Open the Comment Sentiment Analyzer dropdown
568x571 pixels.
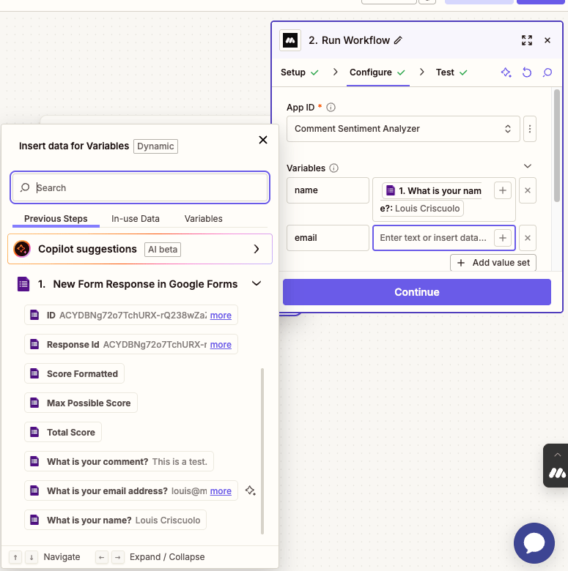pyautogui.click(x=403, y=129)
